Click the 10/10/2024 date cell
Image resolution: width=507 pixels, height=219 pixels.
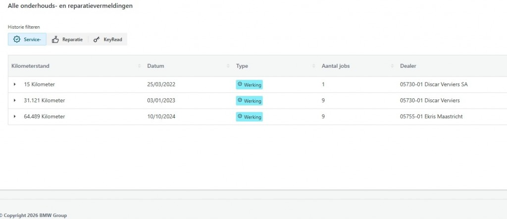161,117
